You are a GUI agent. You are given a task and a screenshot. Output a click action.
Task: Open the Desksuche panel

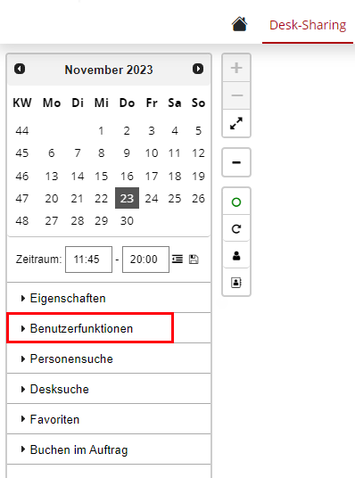(109, 389)
